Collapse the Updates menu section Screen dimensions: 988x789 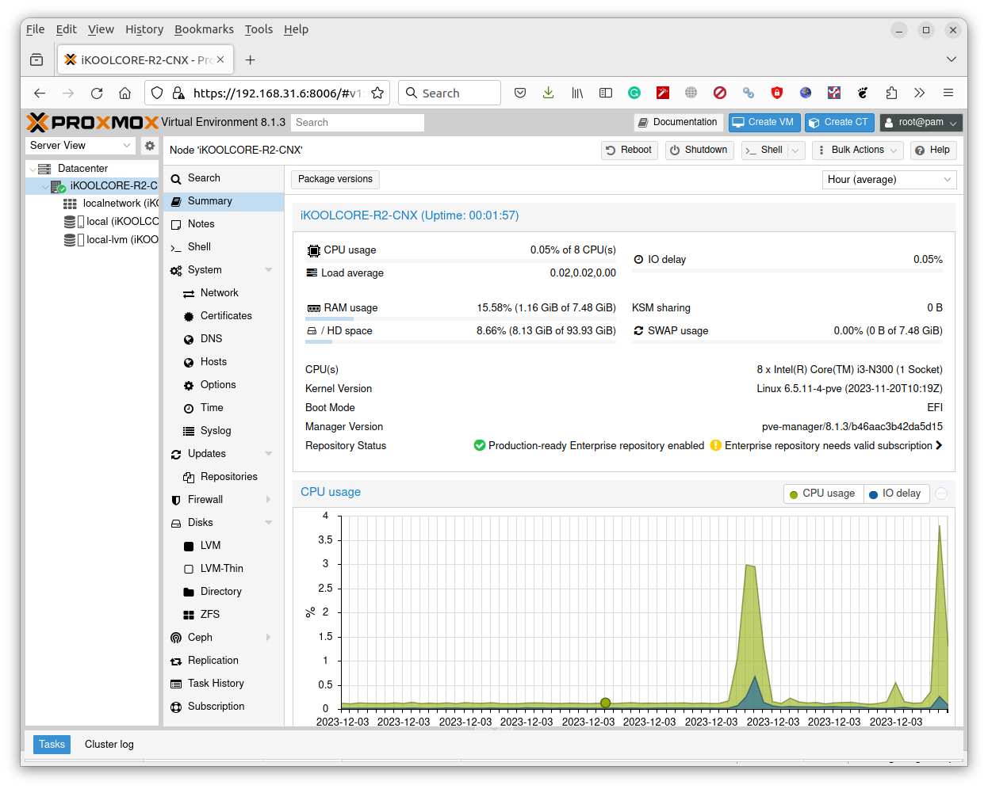pos(269,454)
